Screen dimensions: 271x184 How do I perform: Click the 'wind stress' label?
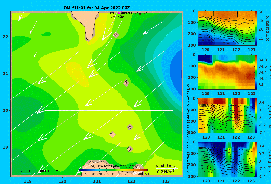tap(166, 166)
